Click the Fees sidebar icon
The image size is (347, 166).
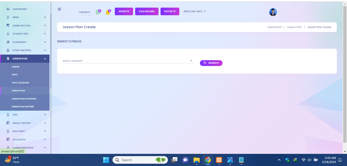8,115
